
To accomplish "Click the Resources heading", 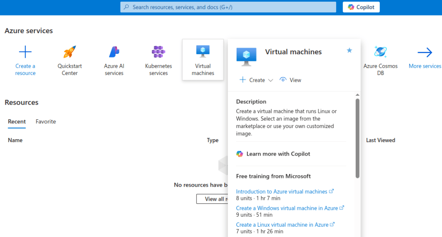I will click(x=22, y=102).
